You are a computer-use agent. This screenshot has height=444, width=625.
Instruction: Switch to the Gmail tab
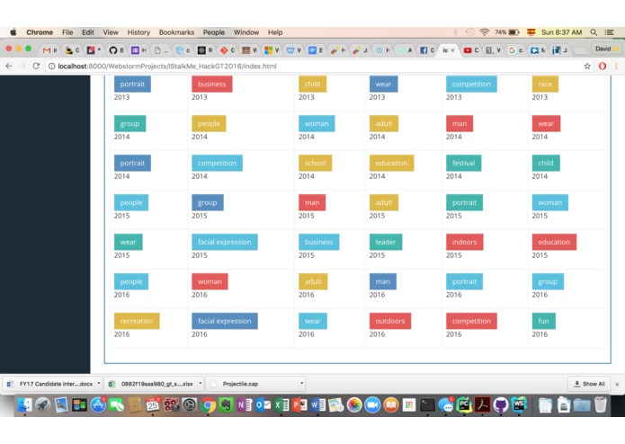pyautogui.click(x=49, y=50)
